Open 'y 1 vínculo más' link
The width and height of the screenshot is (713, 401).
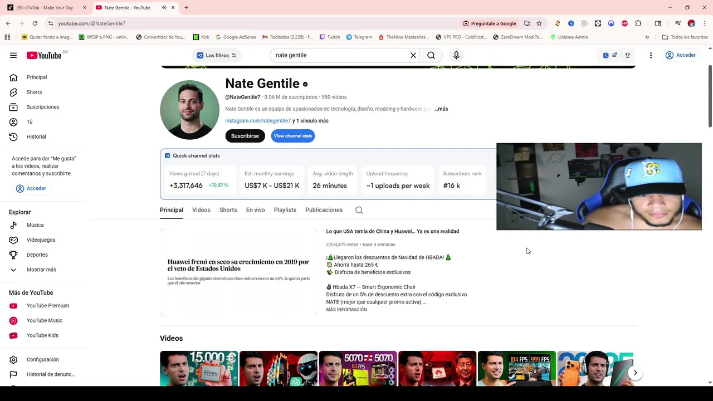310,121
